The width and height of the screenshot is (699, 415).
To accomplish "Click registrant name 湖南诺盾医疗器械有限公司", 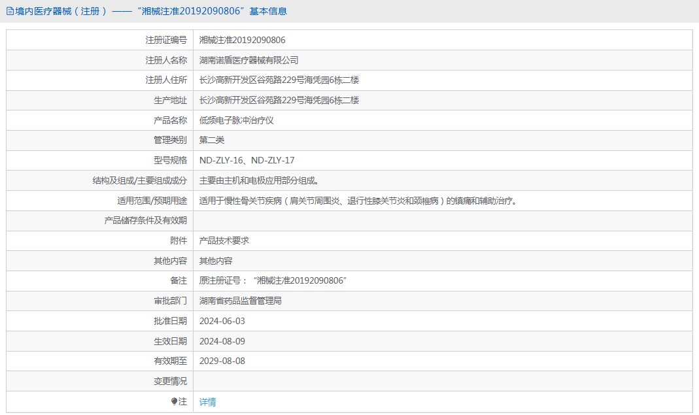I will (x=248, y=60).
